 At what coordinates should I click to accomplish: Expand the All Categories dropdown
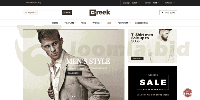[x=30, y=13]
